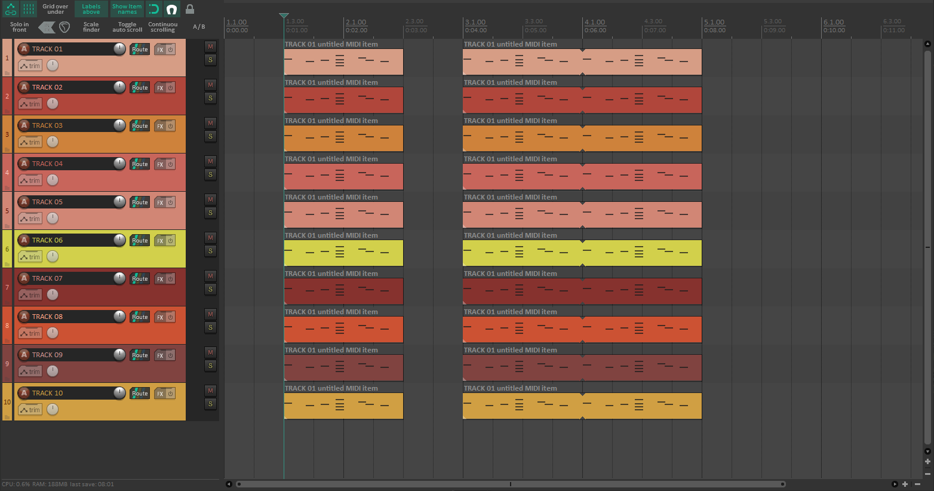This screenshot has height=491, width=934.
Task: Toggle the snap magnet icon
Action: point(171,9)
